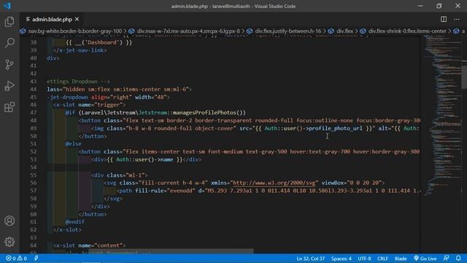Place cursor on @endif directive
The height and width of the screenshot is (263, 467).
[x=74, y=222]
